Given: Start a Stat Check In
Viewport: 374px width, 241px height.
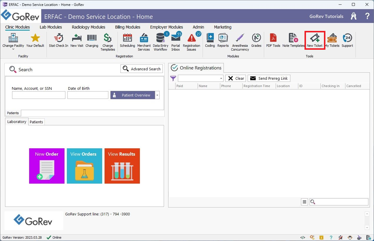Looking at the screenshot, I should [58, 40].
